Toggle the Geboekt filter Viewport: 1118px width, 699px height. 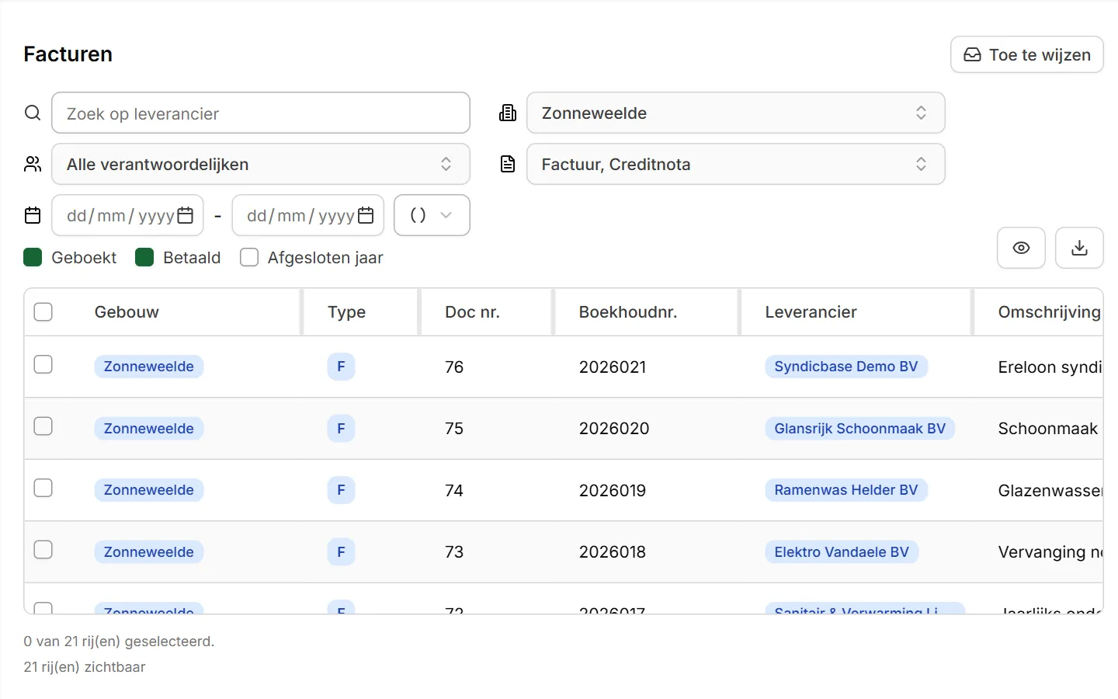pyautogui.click(x=33, y=257)
